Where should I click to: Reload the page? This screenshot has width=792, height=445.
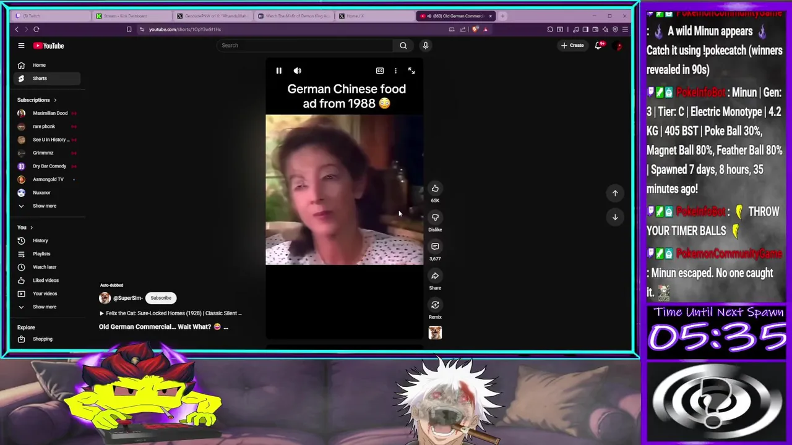[x=37, y=29]
